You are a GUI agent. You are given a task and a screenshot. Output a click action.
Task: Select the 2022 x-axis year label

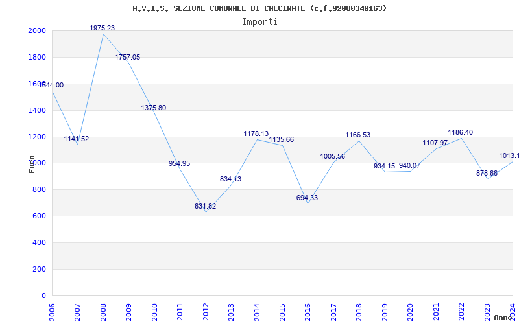tap(461, 312)
